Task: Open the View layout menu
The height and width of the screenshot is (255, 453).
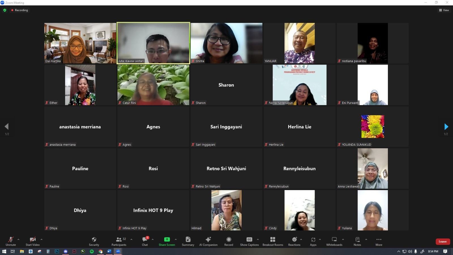Action: [x=444, y=10]
